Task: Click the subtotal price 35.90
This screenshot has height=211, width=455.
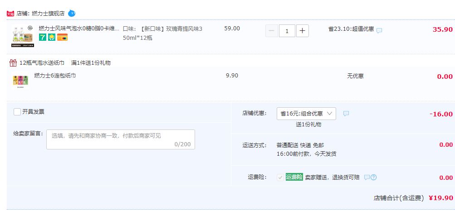Action: 442,29
